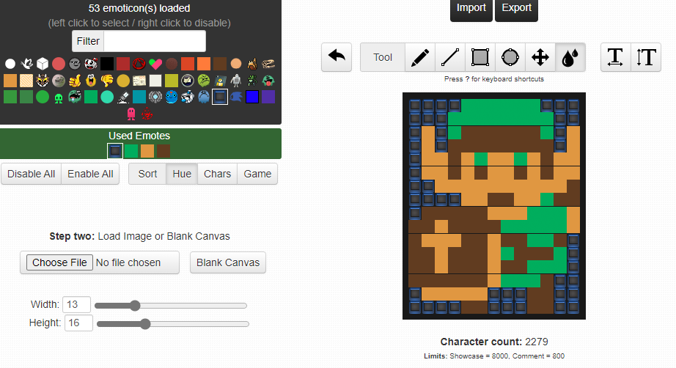
Task: Select the white dove emoticon
Action: click(x=26, y=64)
